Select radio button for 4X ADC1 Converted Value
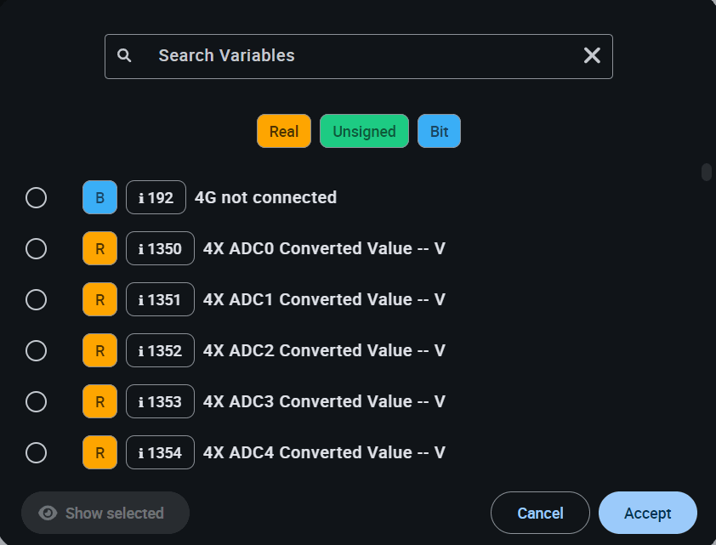 point(36,300)
